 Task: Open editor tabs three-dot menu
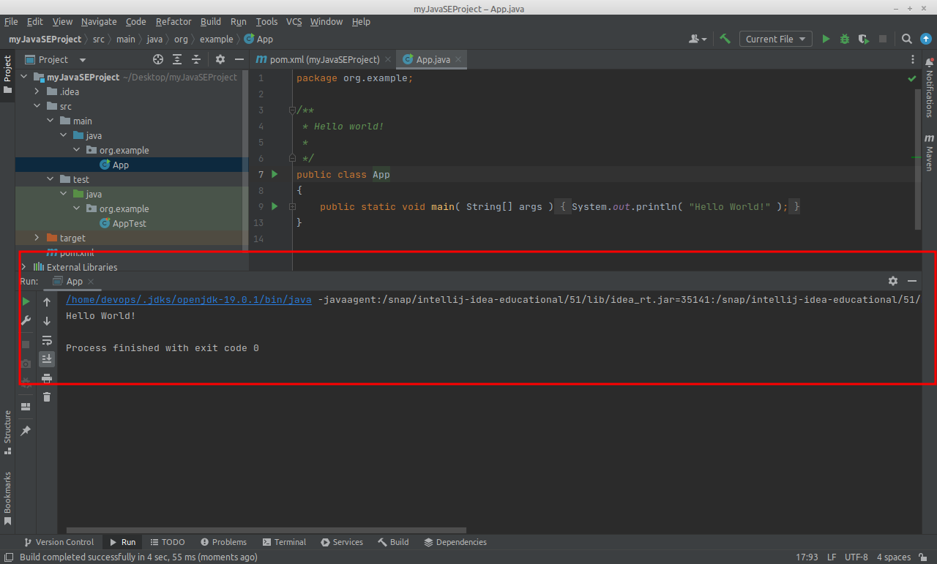click(912, 59)
